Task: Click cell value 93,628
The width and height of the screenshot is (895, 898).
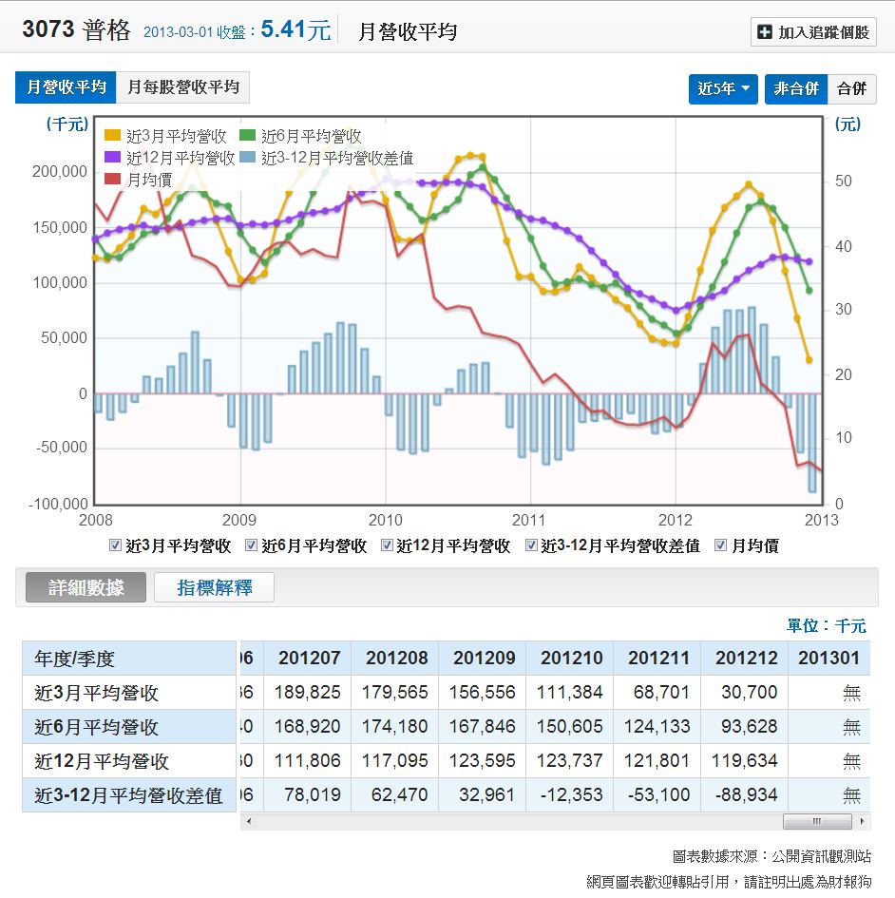Action: point(749,726)
